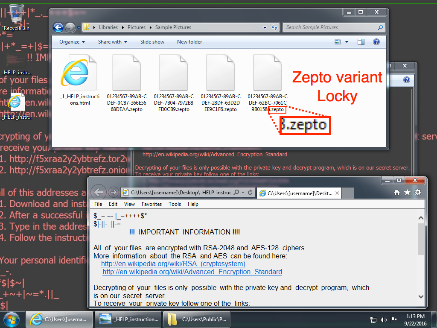Open the IE Favorites star
The width and height of the screenshot is (437, 328).
[407, 193]
